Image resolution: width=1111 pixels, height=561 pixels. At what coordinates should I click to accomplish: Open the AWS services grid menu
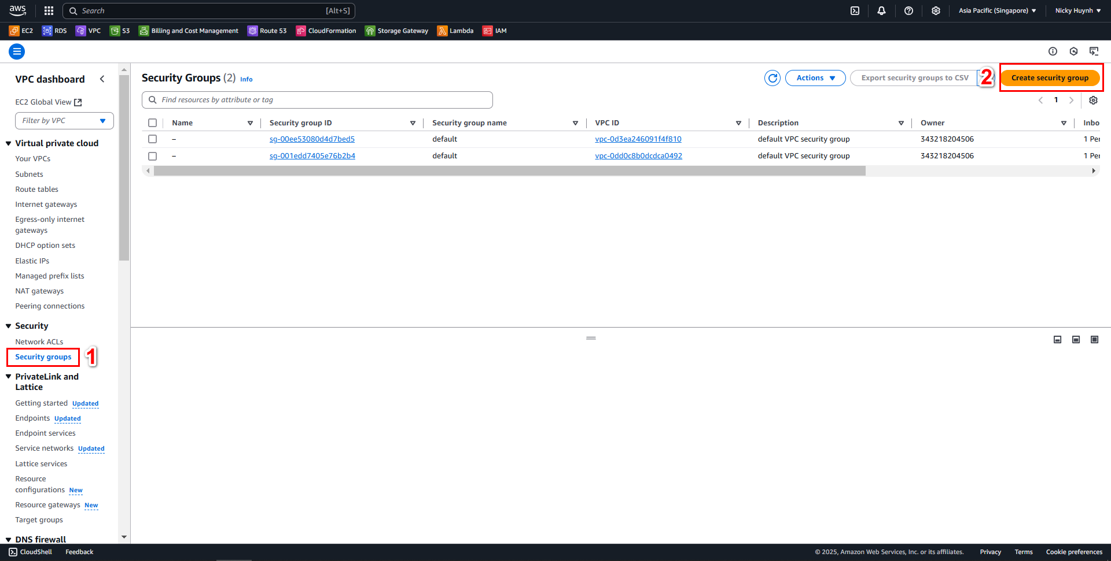click(49, 11)
